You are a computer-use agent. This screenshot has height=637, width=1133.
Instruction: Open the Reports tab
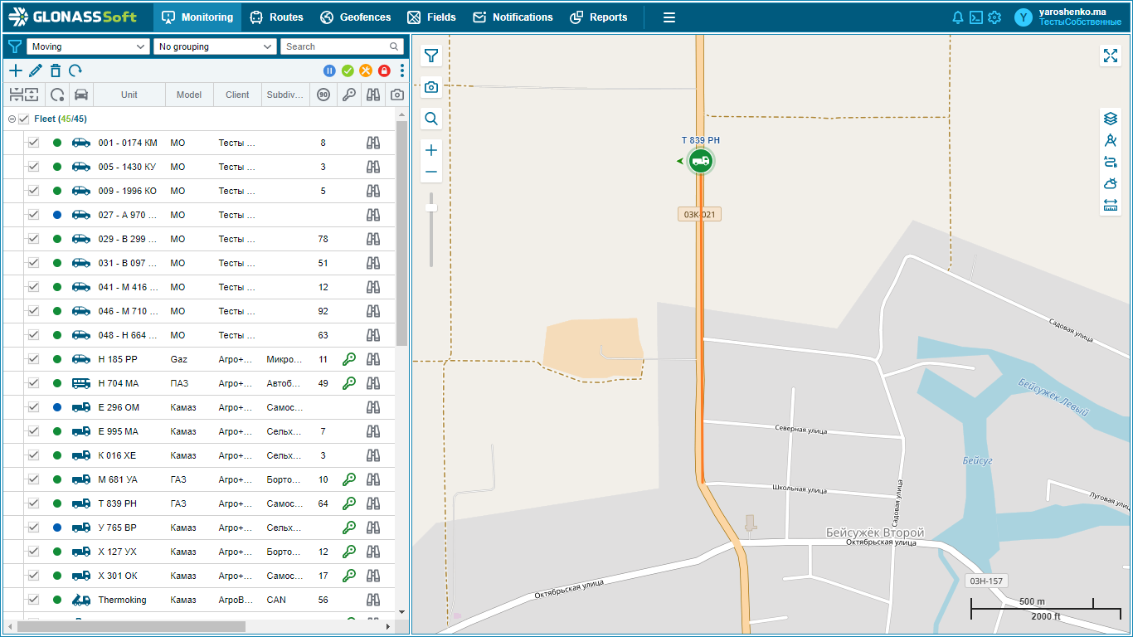pos(599,17)
